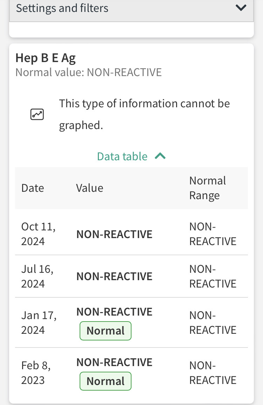Expand the Settings and filters panel

tap(131, 8)
